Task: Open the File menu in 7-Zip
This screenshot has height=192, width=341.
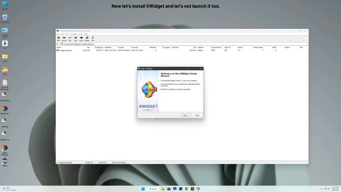Action: 58,34
